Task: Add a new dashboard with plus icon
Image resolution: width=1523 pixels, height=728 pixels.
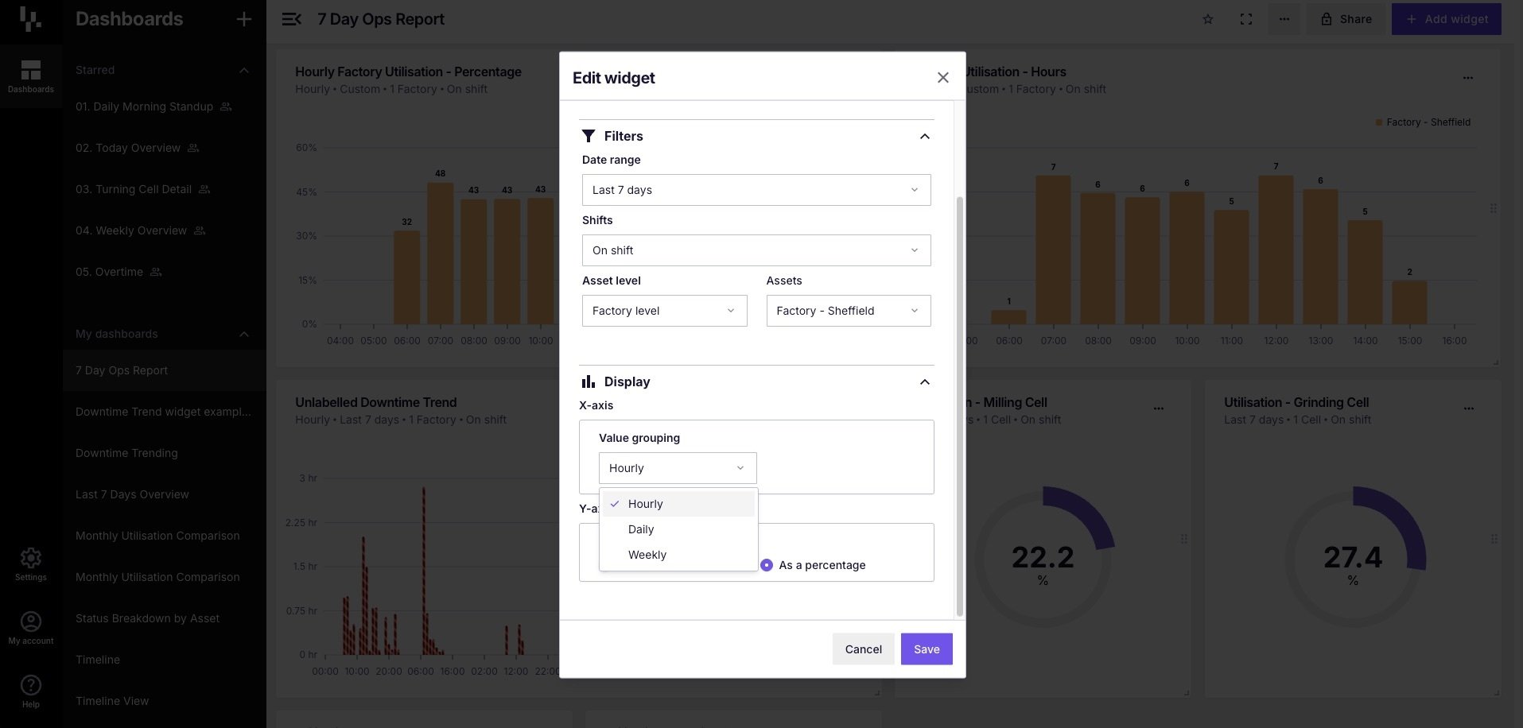Action: [244, 19]
